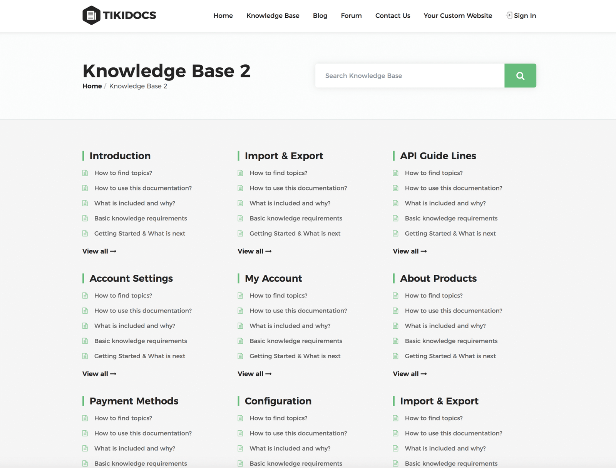Expand View all under Introduction
616x468 pixels.
click(x=99, y=251)
